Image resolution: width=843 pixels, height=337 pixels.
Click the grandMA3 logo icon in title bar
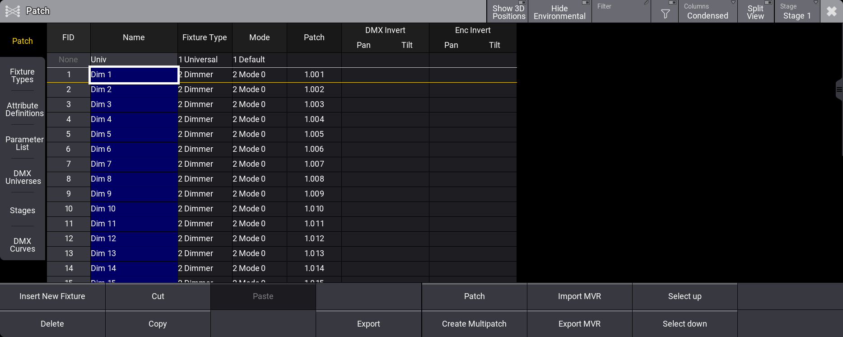click(13, 11)
